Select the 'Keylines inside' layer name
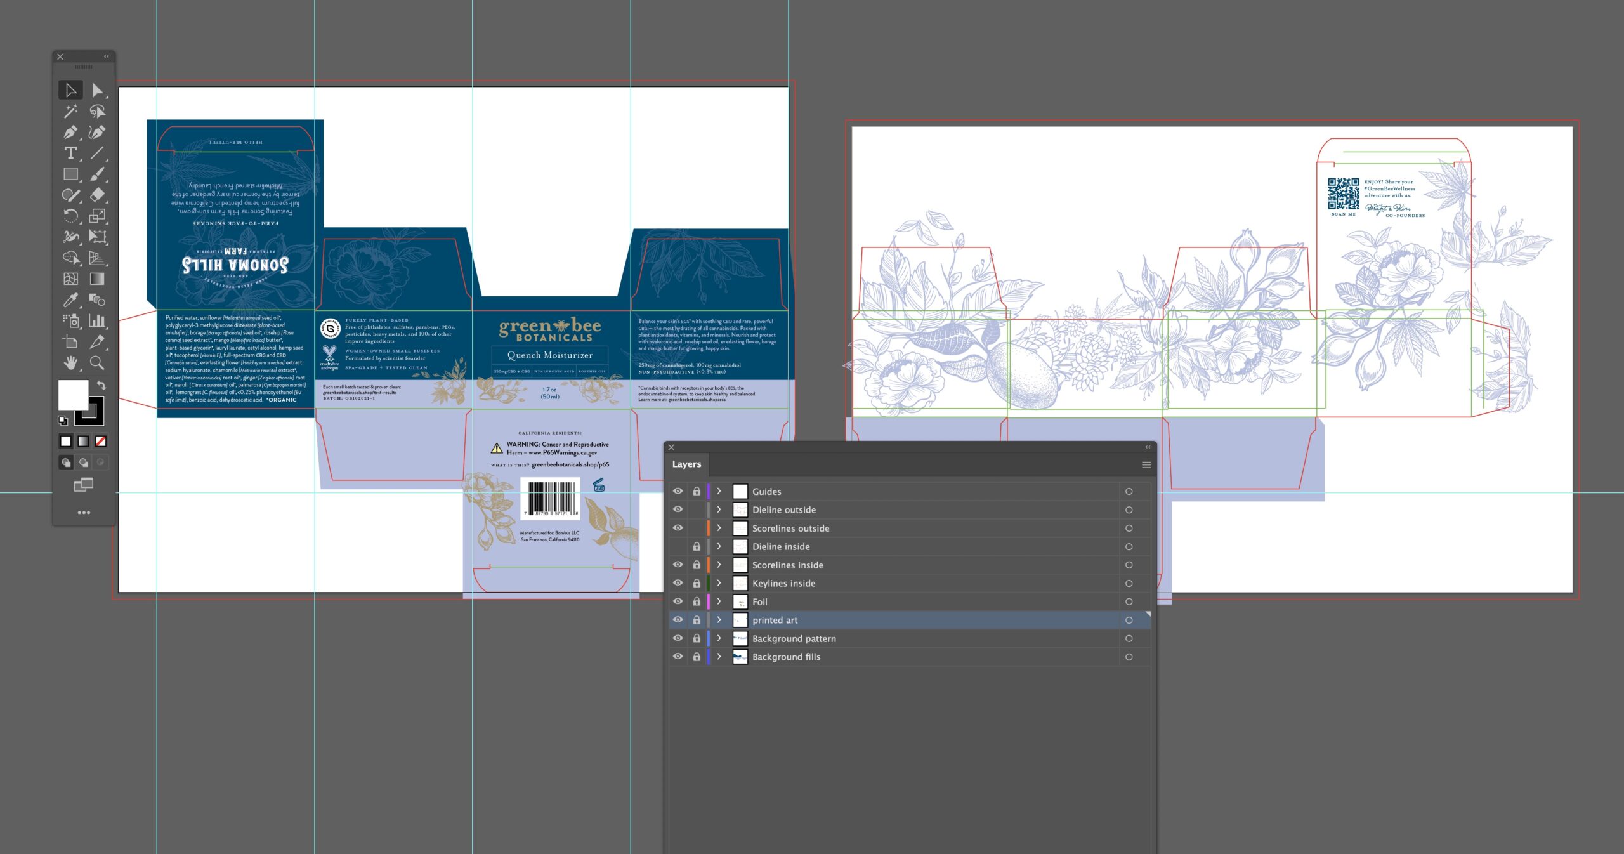This screenshot has height=854, width=1624. [784, 583]
